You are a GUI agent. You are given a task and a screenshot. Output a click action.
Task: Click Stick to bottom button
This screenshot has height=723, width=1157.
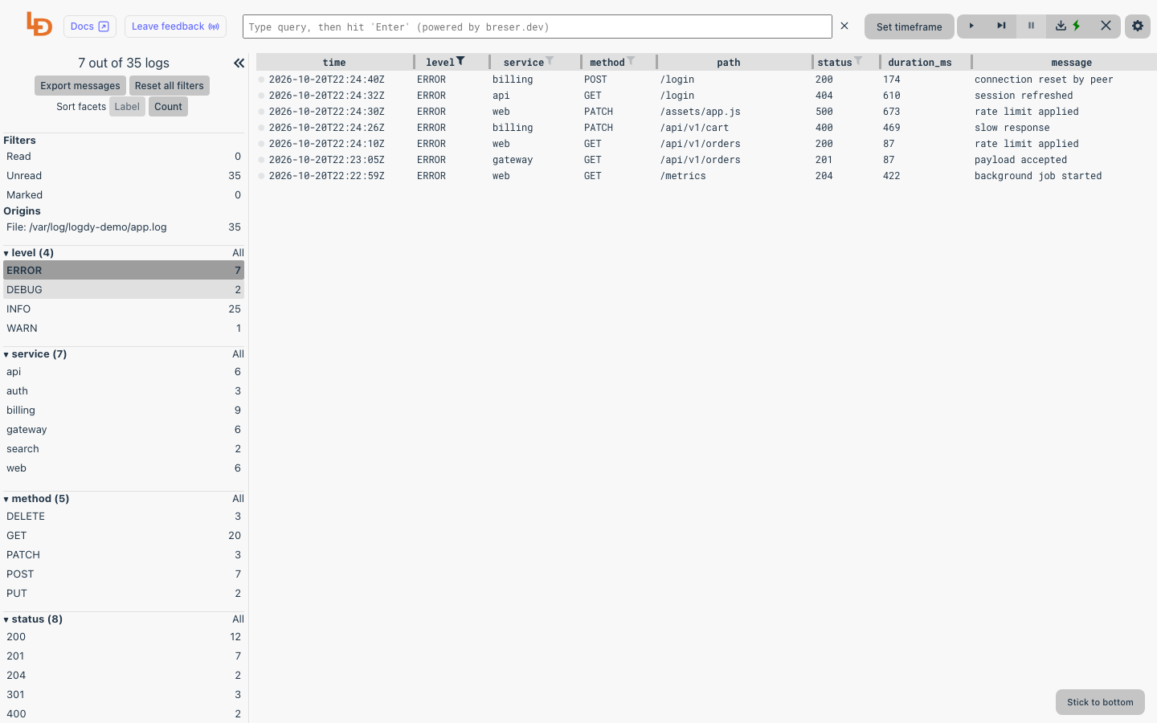pyautogui.click(x=1100, y=702)
